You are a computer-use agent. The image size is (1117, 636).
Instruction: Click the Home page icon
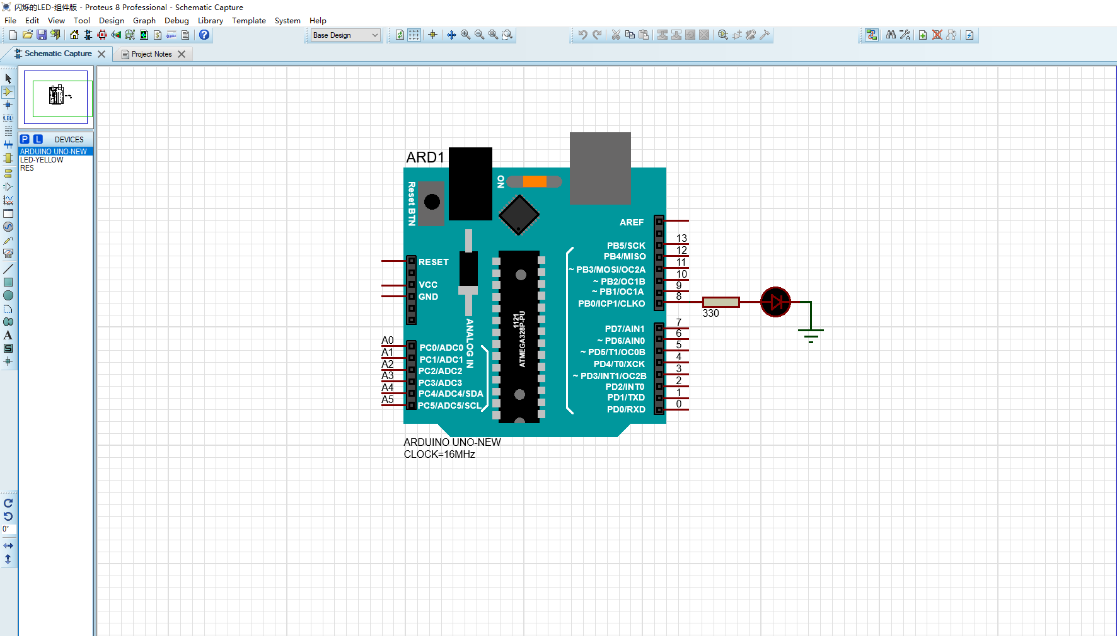tap(74, 35)
